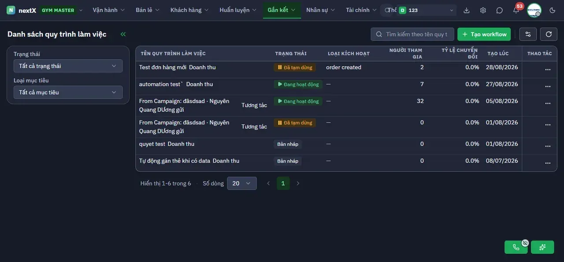564x262 pixels.
Task: Open the branch selector showing 123
Action: (426, 10)
